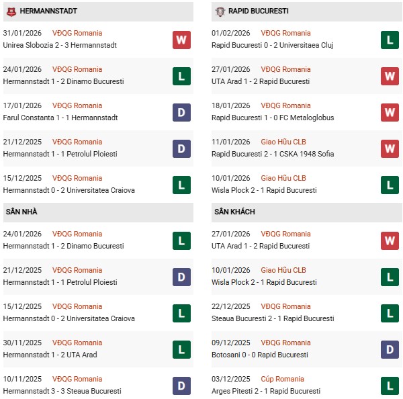Click win badge for Rapid vs FC Metaloglobus
The height and width of the screenshot is (399, 403).
tap(390, 112)
